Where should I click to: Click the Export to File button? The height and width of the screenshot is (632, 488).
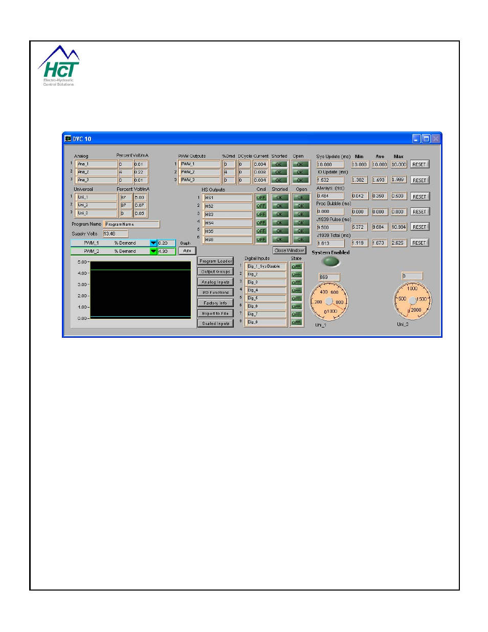click(x=215, y=313)
